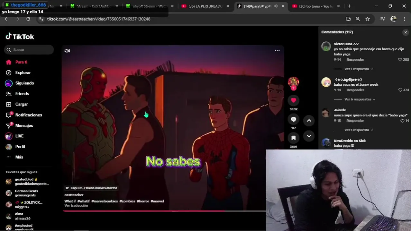Viewport: 411px width, 231px height.
Task: Open Chrome three-dot menu
Action: 404,19
